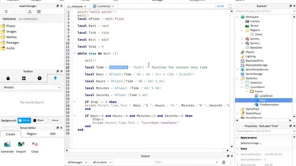Click the Terrain Generate tool

tap(7, 147)
